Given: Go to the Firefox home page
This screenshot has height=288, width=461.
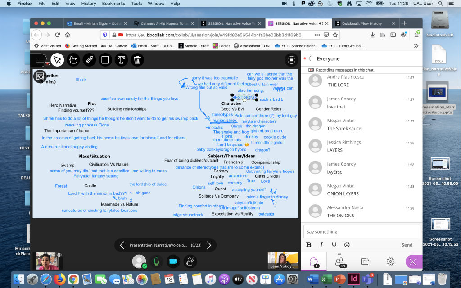Looking at the screenshot, I should tap(68, 35).
